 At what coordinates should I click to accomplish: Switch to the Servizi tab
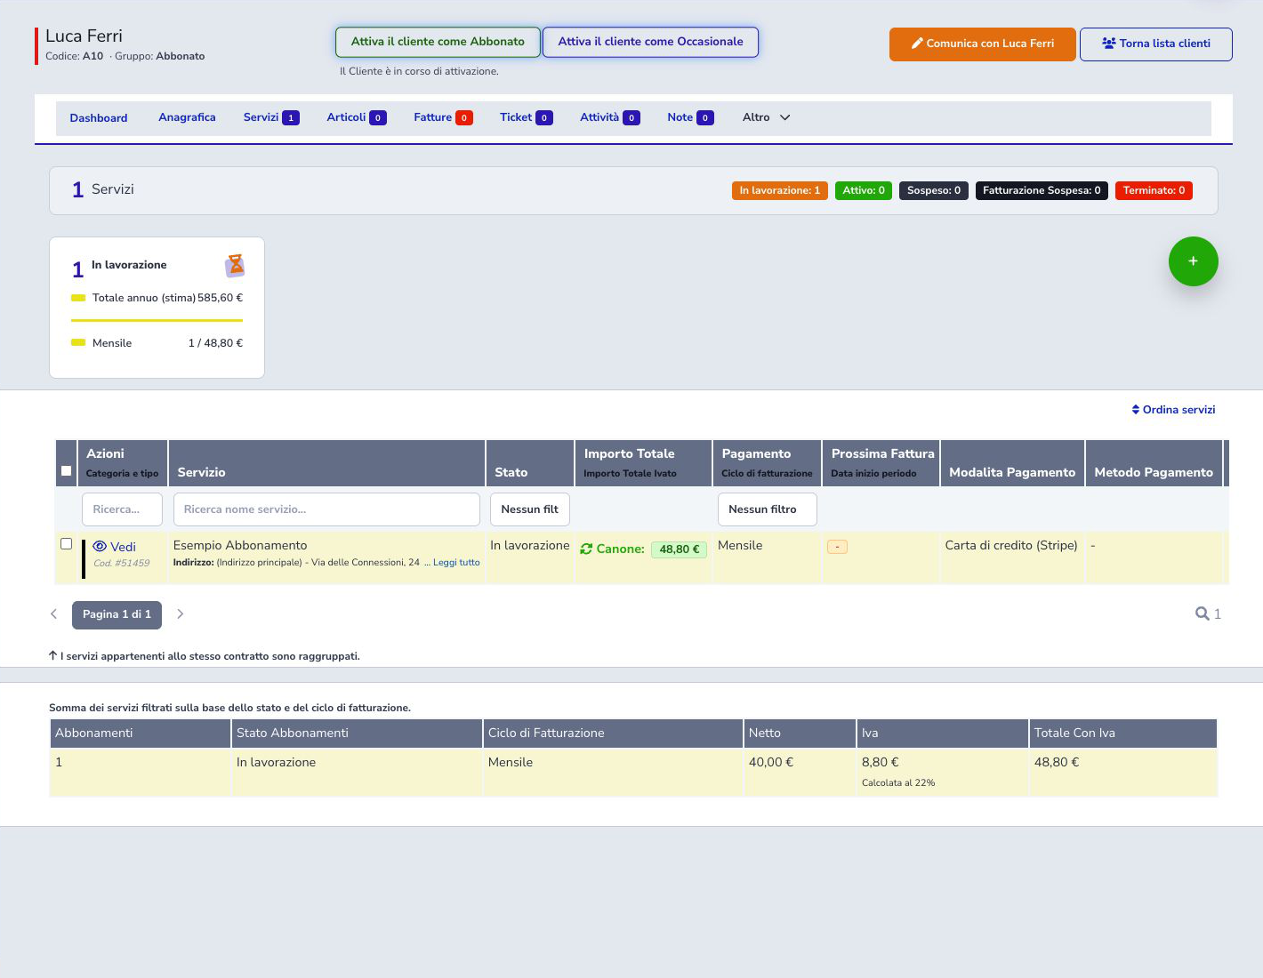(270, 117)
